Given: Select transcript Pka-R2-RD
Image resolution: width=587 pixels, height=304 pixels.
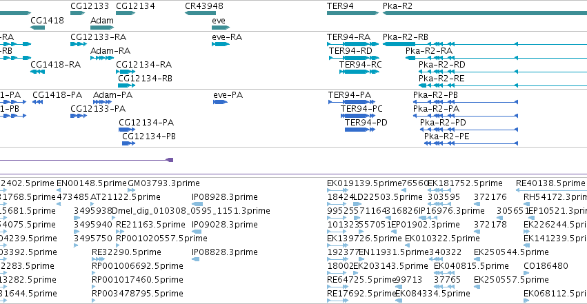Looking at the screenshot, I should [x=503, y=72].
